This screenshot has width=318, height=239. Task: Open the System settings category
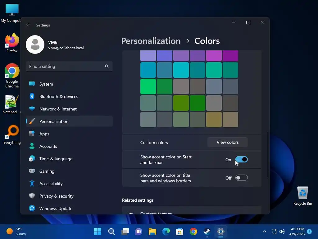tap(69, 84)
